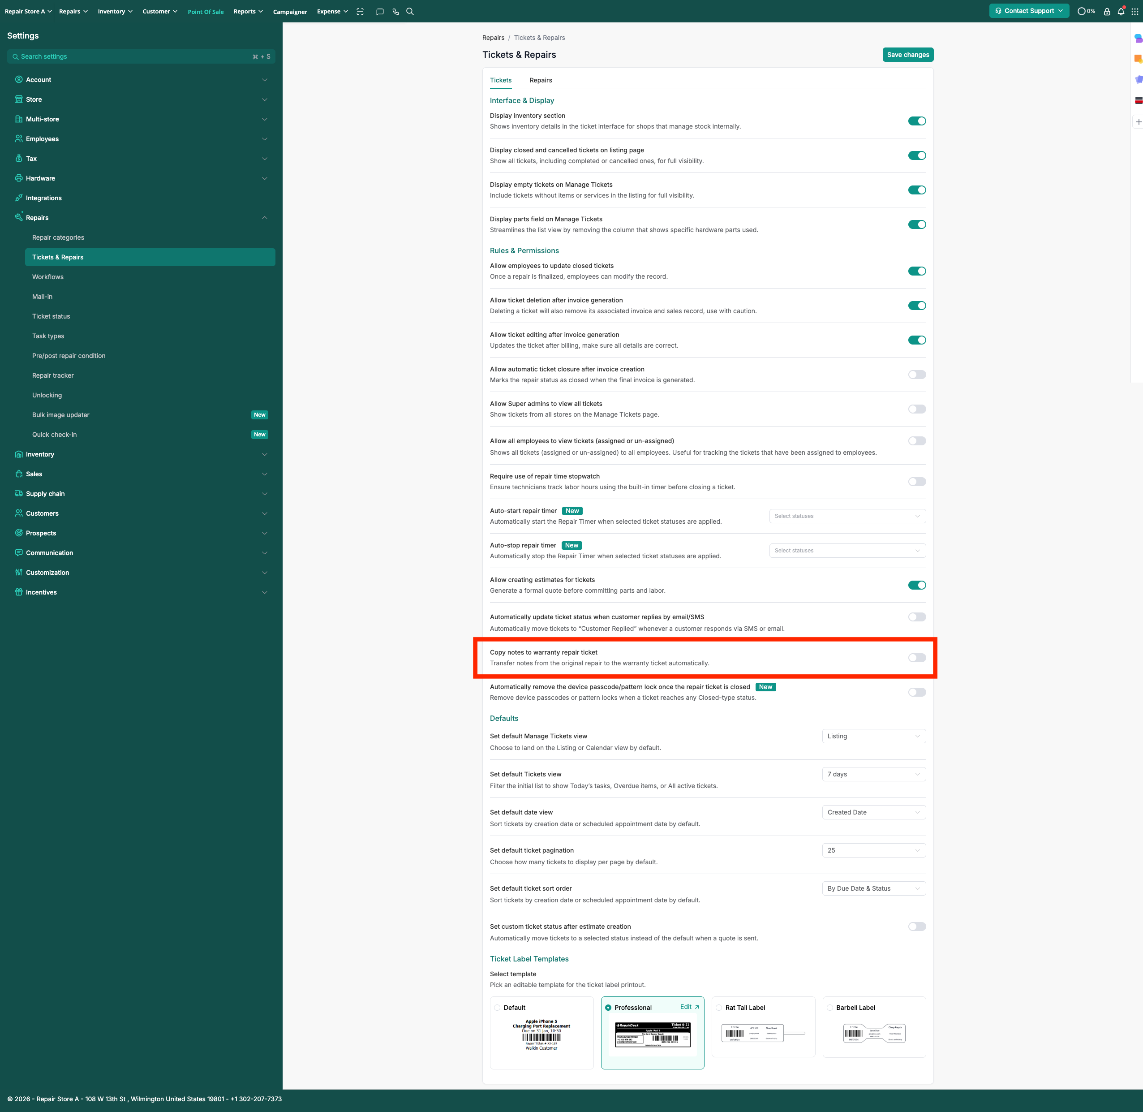Click the lock screen icon
1143x1112 pixels.
[1106, 12]
